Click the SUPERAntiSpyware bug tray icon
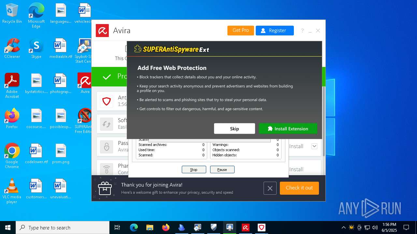Viewport: 417px width, 234px height. tap(352, 227)
